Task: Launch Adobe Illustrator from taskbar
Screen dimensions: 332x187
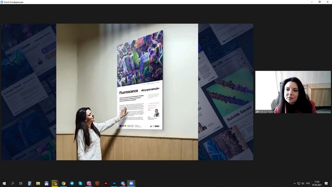Action: 106,183
